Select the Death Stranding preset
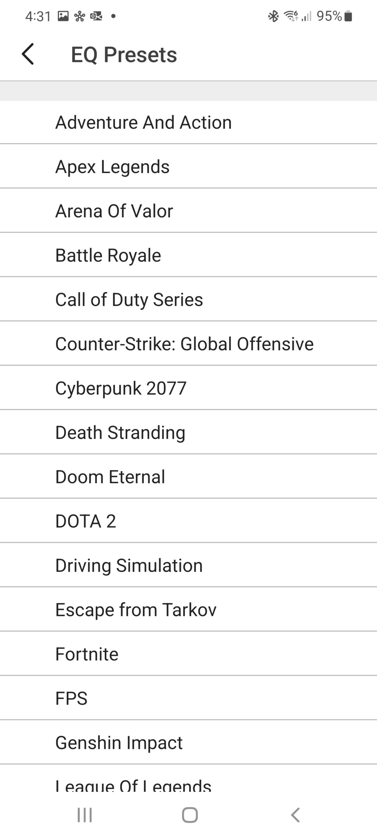 pos(120,432)
